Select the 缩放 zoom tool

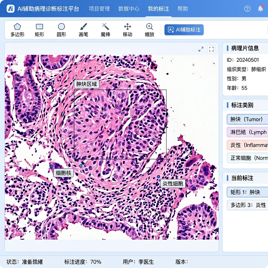coord(149,29)
